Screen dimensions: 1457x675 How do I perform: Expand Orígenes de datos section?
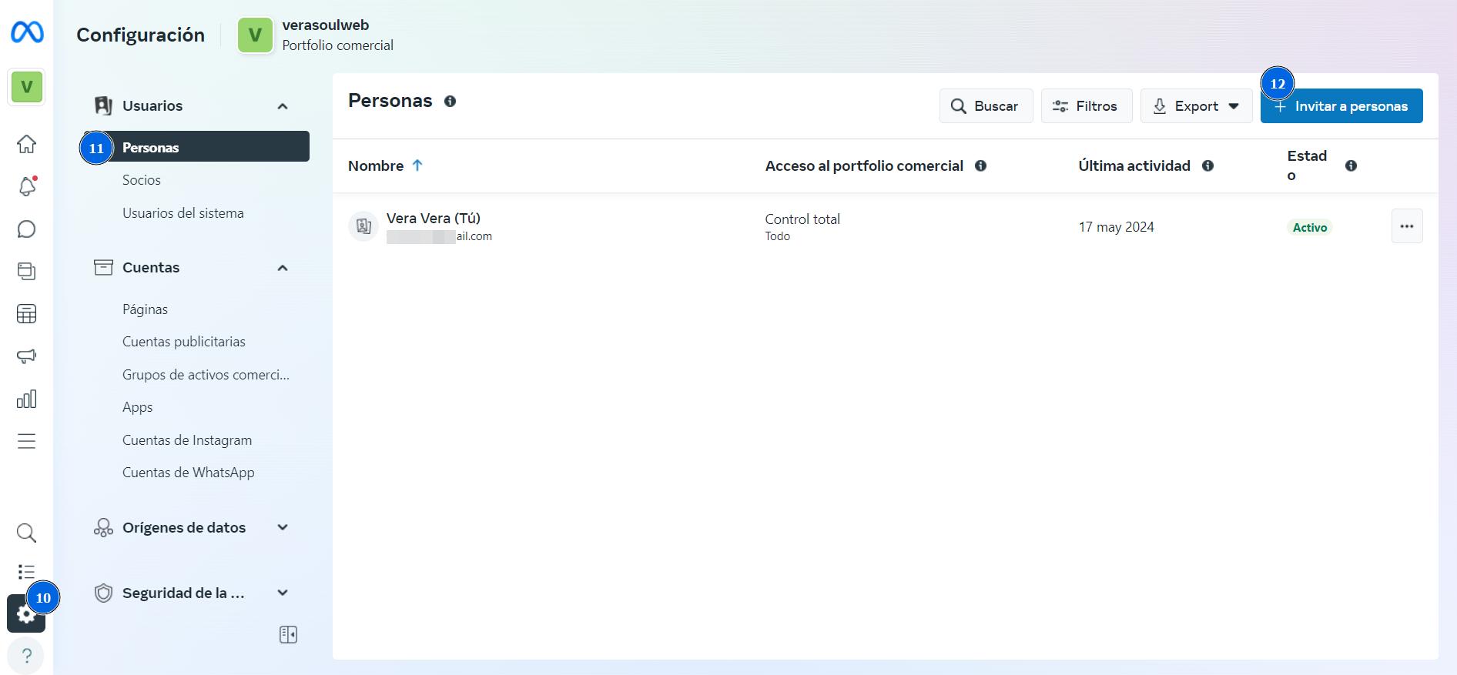coord(283,527)
